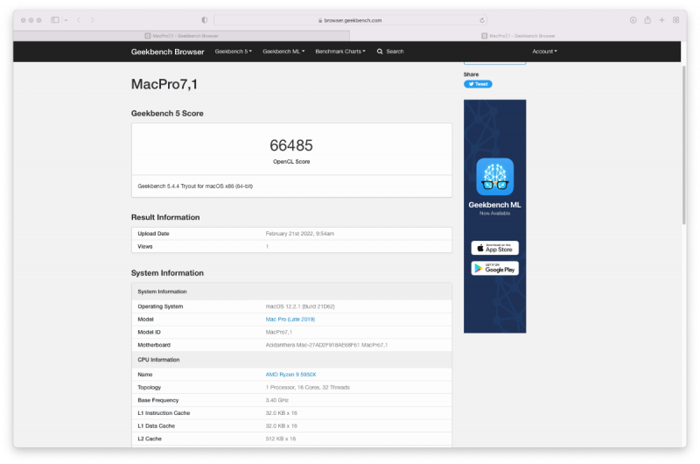This screenshot has width=700, height=464.
Task: Open the Google Play download badge
Action: click(x=494, y=269)
